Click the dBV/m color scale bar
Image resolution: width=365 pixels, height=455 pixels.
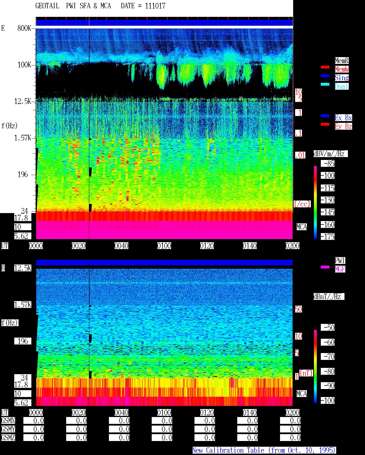[315, 202]
